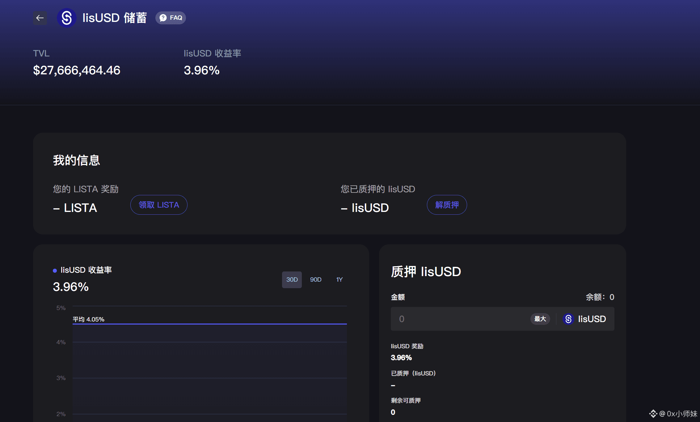The width and height of the screenshot is (700, 422).
Task: Click the back arrow icon
Action: [40, 18]
